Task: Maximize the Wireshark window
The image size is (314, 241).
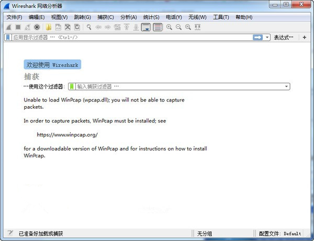Action: [286, 5]
